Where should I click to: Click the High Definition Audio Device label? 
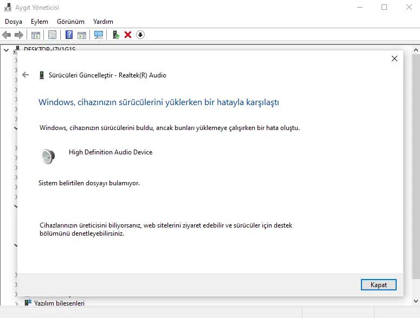[111, 152]
